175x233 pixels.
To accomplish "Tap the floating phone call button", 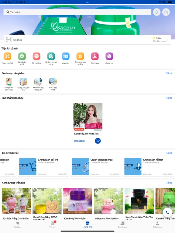I will [x=167, y=212].
